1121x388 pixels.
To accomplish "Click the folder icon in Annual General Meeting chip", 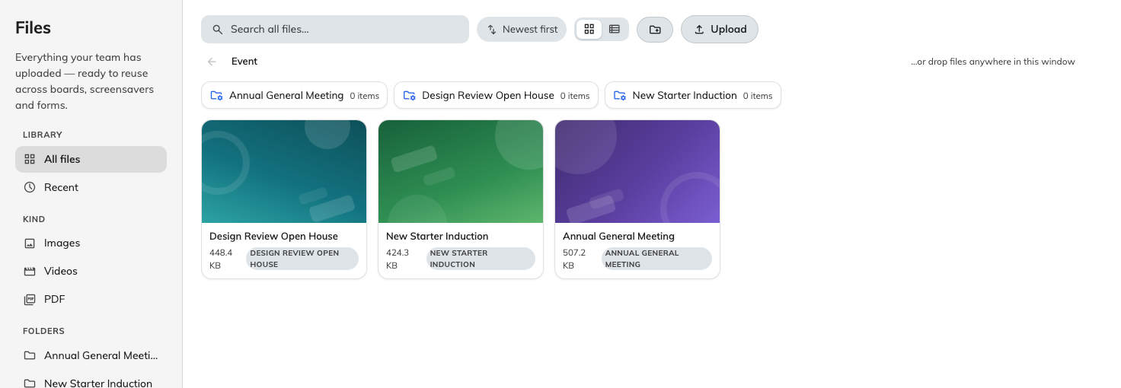I will pyautogui.click(x=217, y=96).
